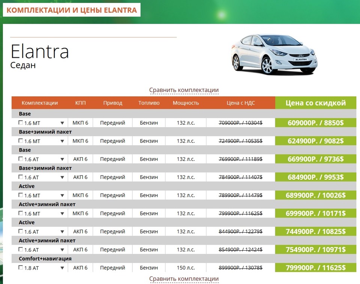Click Бензин in the 689900Р. row
The width and height of the screenshot is (360, 284).
pos(149,195)
